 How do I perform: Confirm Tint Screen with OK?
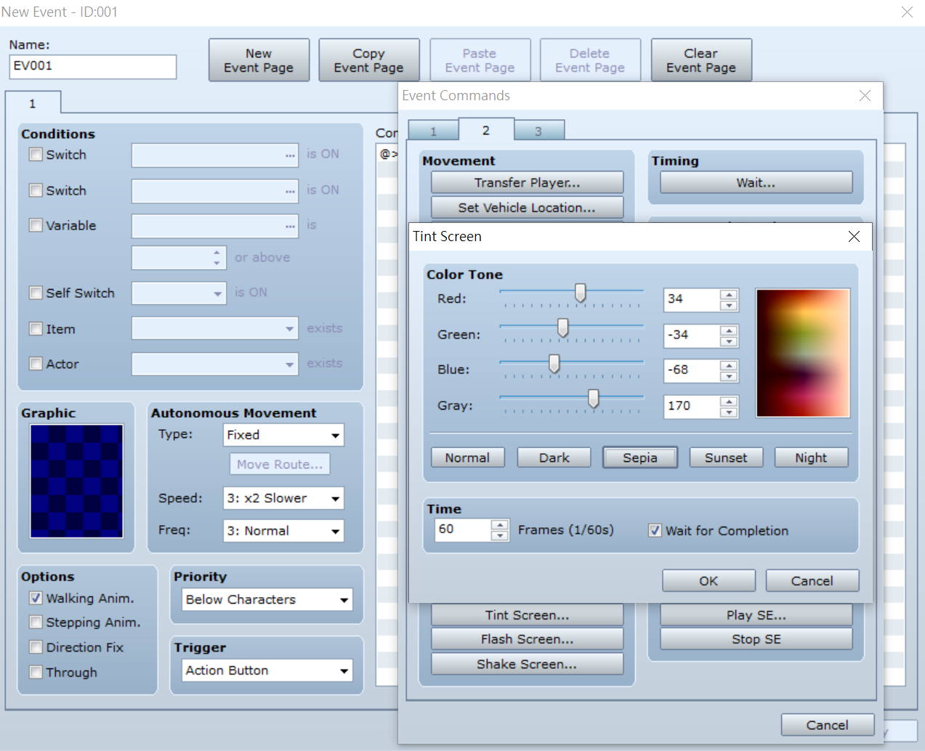708,581
